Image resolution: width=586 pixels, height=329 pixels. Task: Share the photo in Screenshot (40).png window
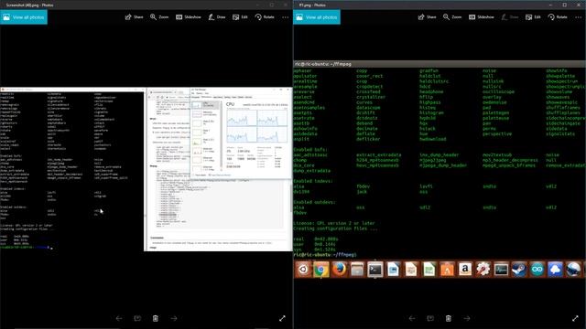[135, 17]
